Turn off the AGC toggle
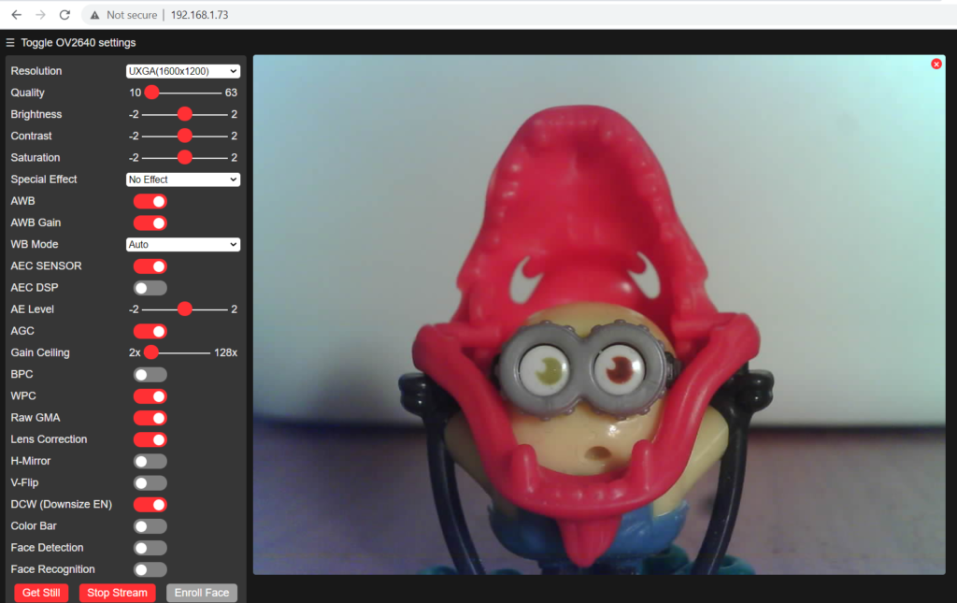Image resolution: width=957 pixels, height=603 pixels. (x=150, y=331)
